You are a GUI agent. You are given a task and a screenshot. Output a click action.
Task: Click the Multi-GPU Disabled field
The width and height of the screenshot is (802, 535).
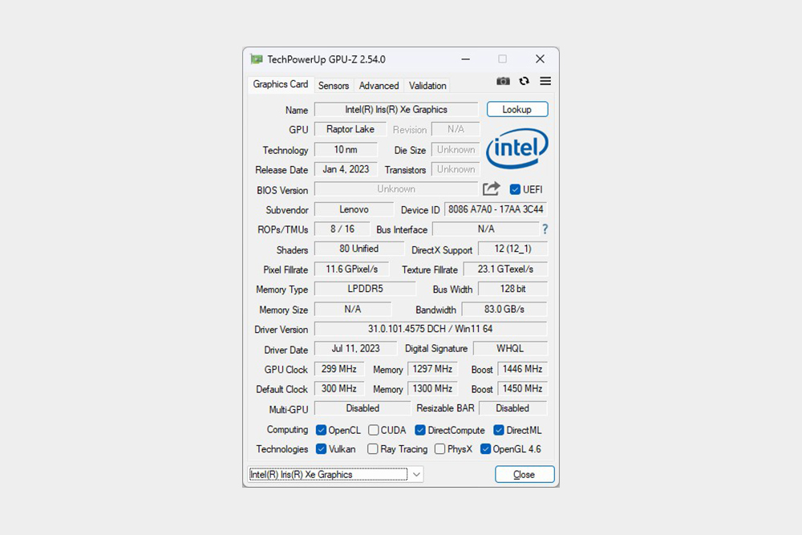(363, 408)
